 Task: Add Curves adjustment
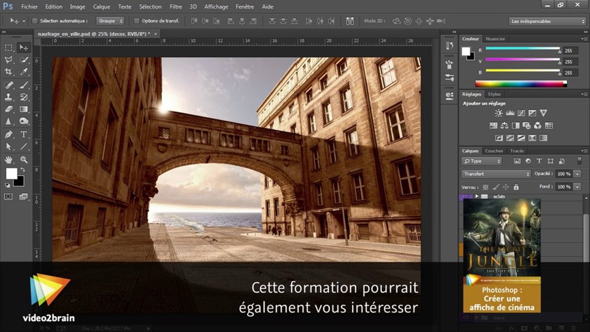[521, 113]
